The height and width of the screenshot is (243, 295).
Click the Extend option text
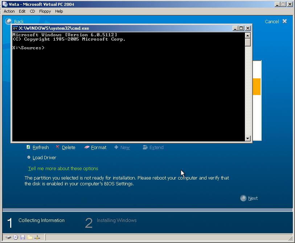point(156,148)
